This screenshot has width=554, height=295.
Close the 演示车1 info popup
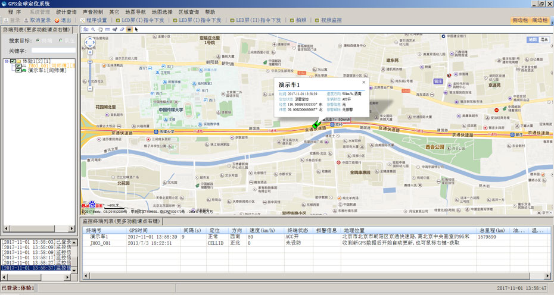point(364,82)
